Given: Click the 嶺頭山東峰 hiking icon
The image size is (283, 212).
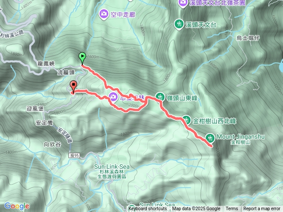Looking at the screenshot, I should [x=160, y=97].
